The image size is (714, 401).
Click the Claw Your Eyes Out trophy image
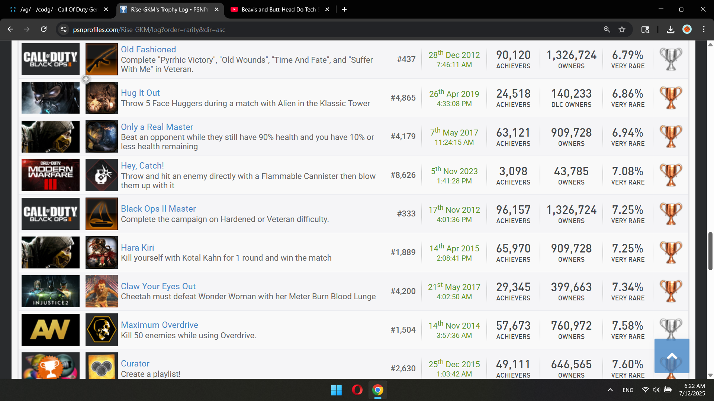pos(102,291)
